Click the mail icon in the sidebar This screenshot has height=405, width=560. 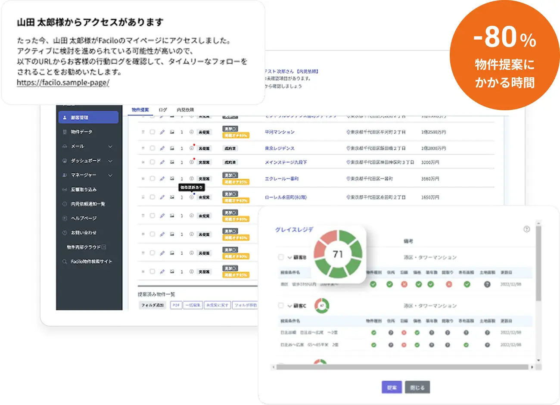[x=65, y=146]
